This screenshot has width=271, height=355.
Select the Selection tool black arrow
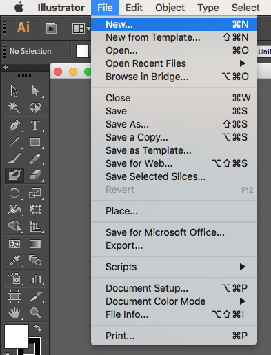click(14, 91)
